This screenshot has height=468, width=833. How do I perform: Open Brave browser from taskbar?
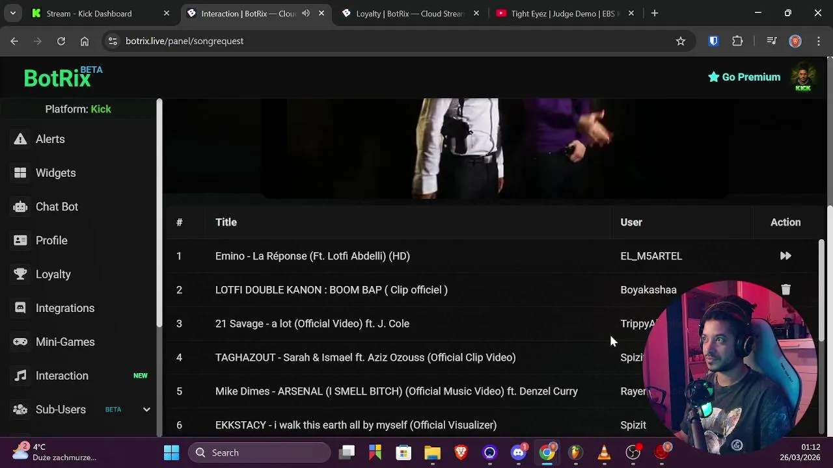pos(461,452)
